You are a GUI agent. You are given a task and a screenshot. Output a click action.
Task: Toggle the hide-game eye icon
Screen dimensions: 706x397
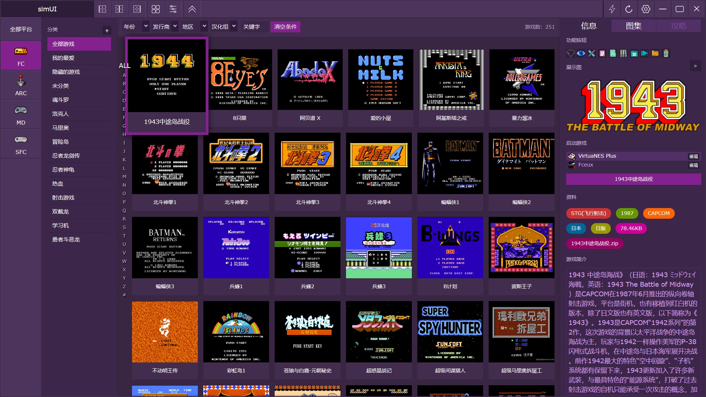[581, 54]
